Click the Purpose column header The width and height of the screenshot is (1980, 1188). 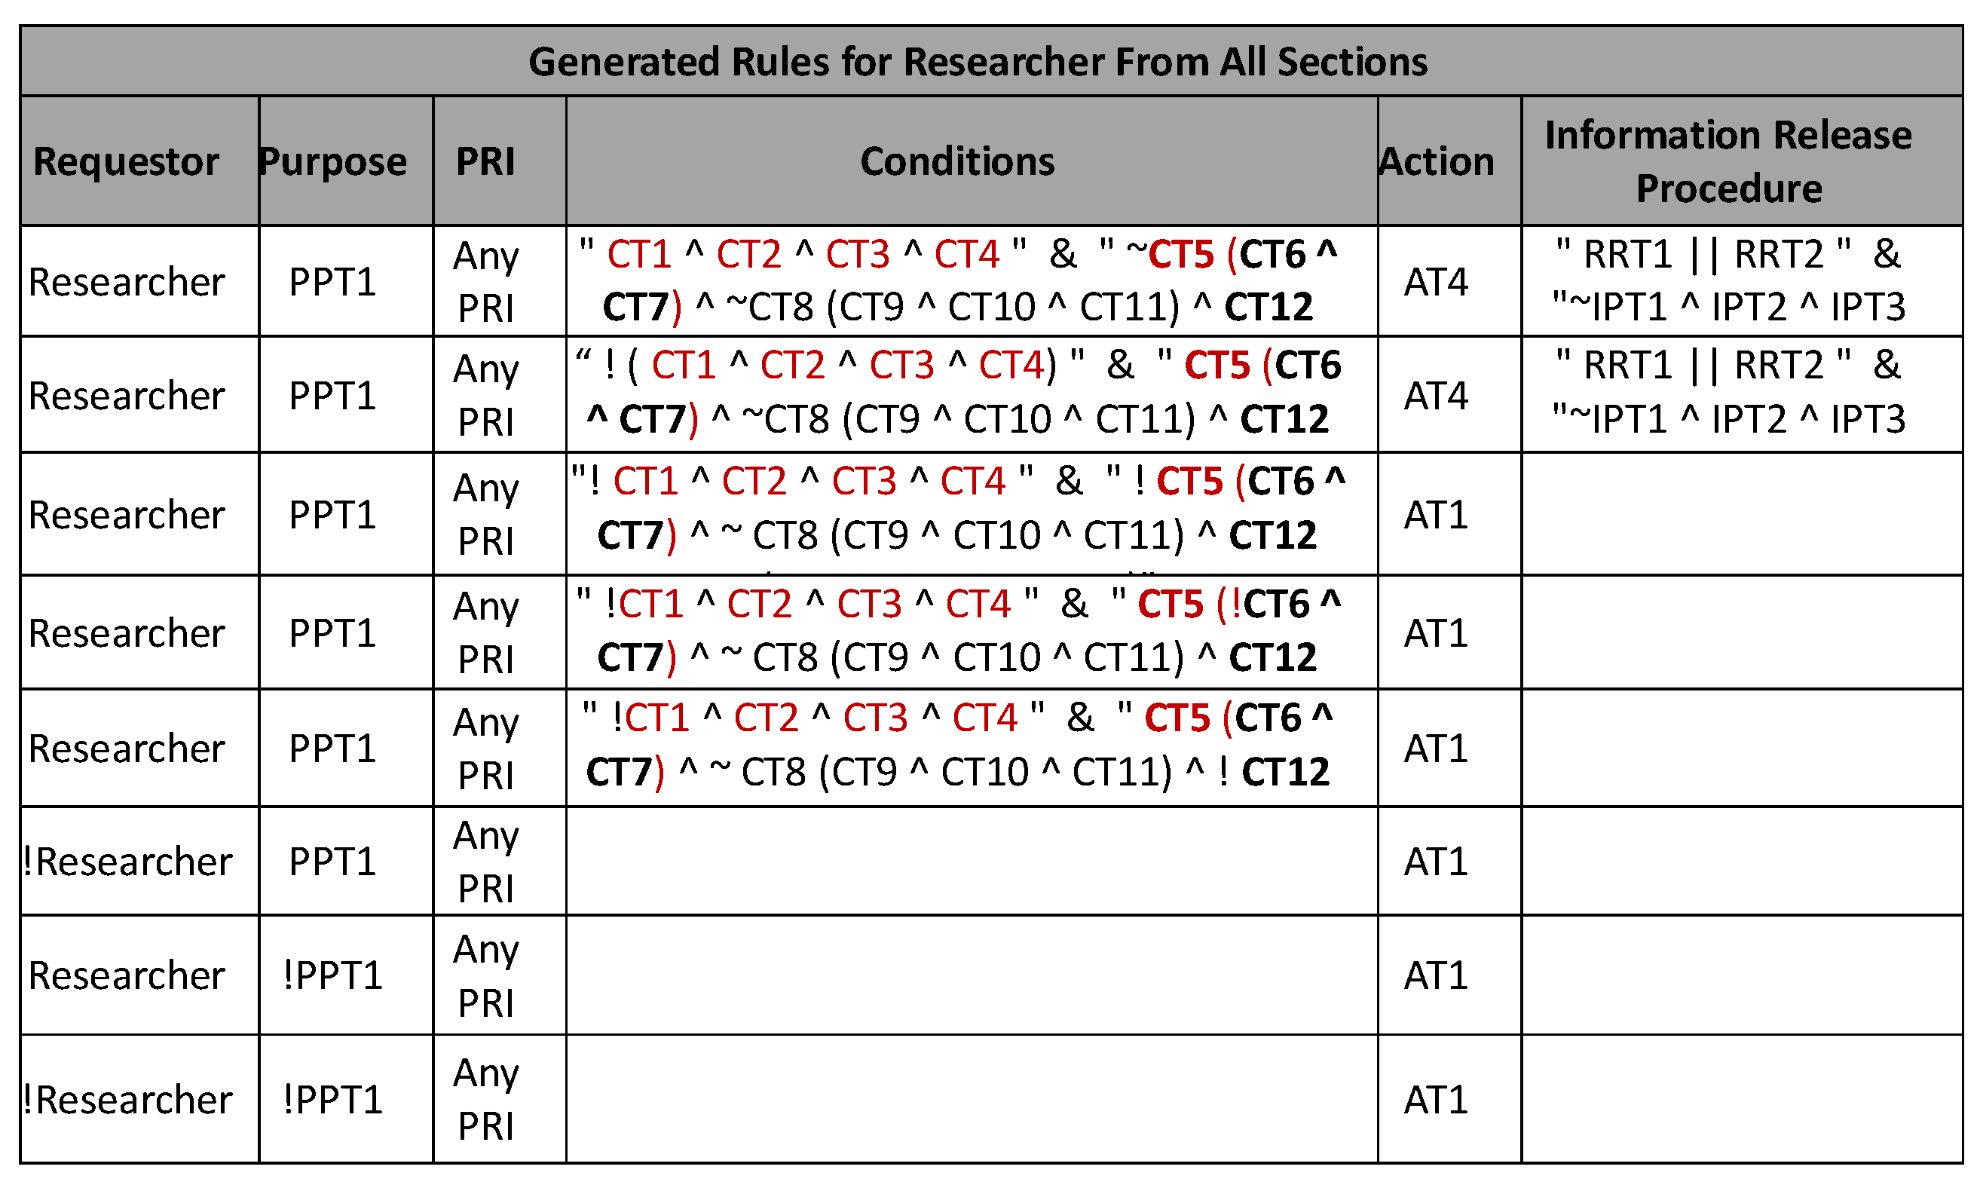[x=333, y=162]
